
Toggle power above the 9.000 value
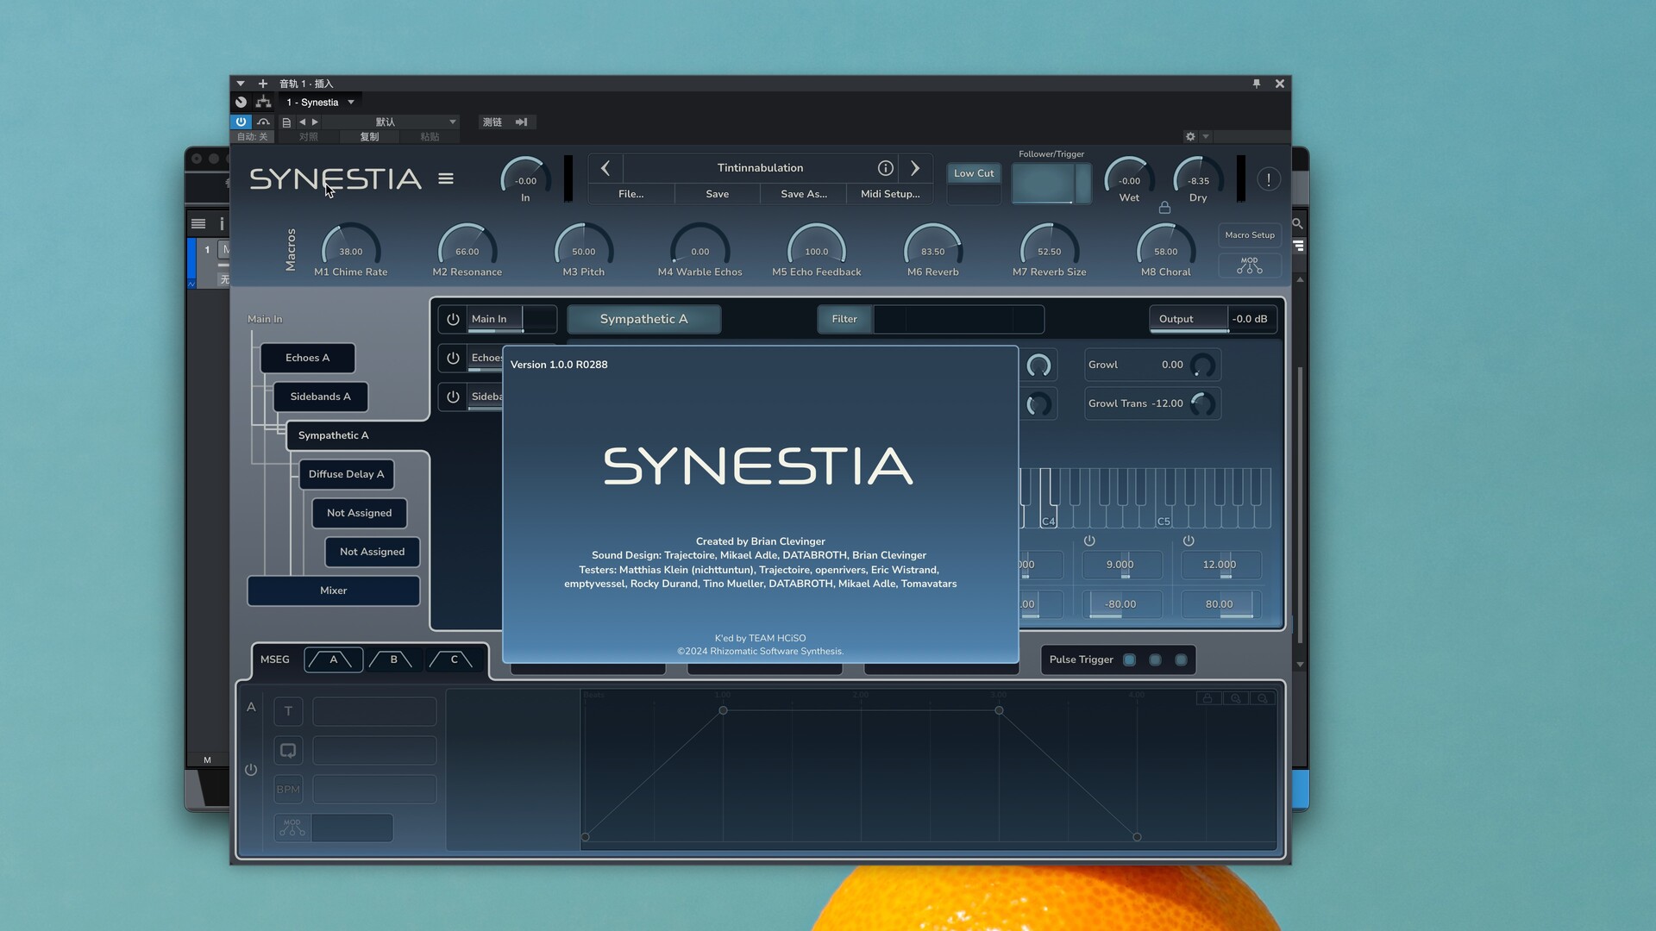[1089, 540]
